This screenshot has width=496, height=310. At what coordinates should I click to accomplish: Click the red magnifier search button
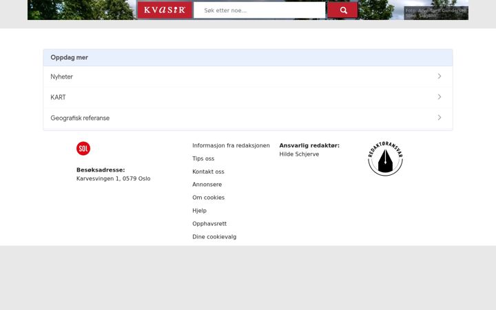coord(343,10)
